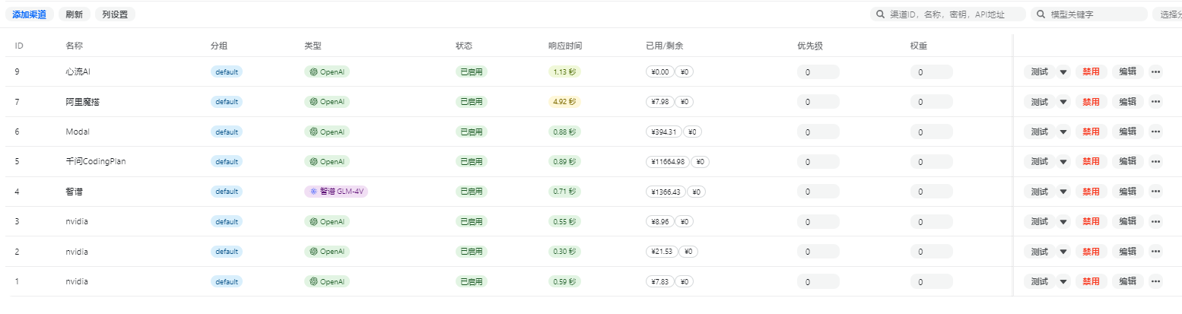Test the 心流AI channel
The image size is (1182, 314).
[x=1039, y=71]
